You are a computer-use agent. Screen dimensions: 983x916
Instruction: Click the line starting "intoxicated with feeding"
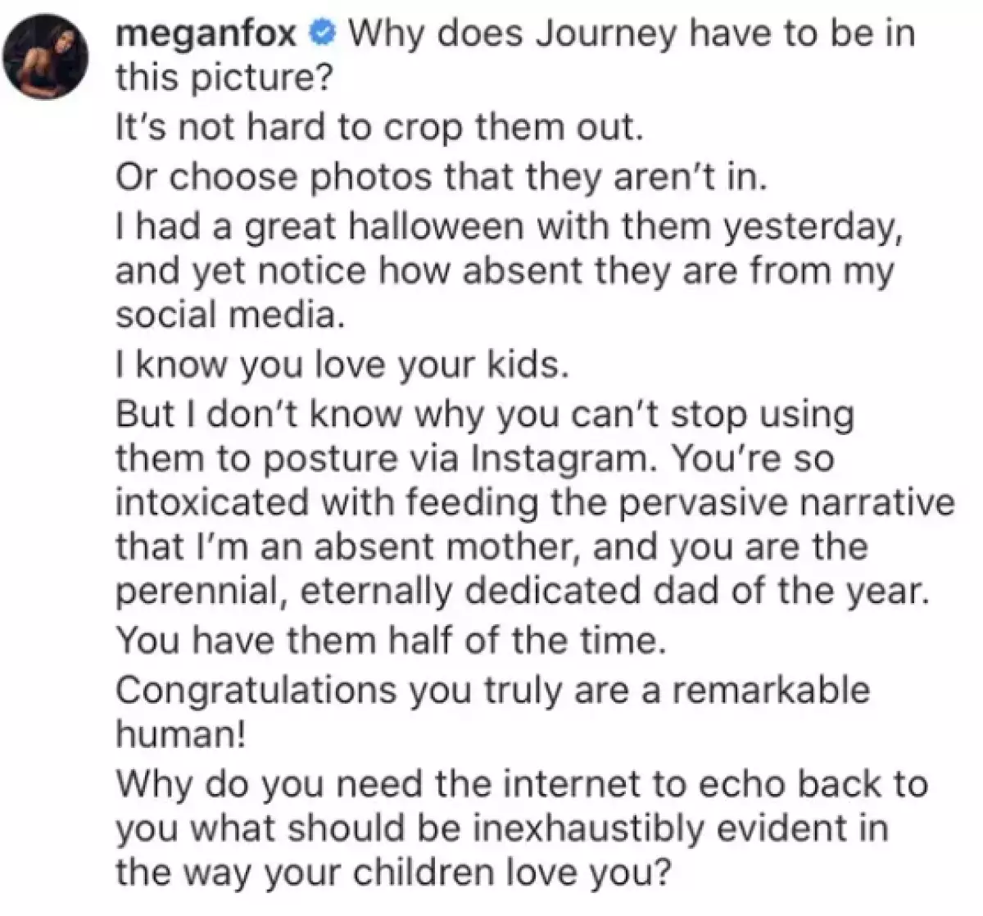pos(535,502)
